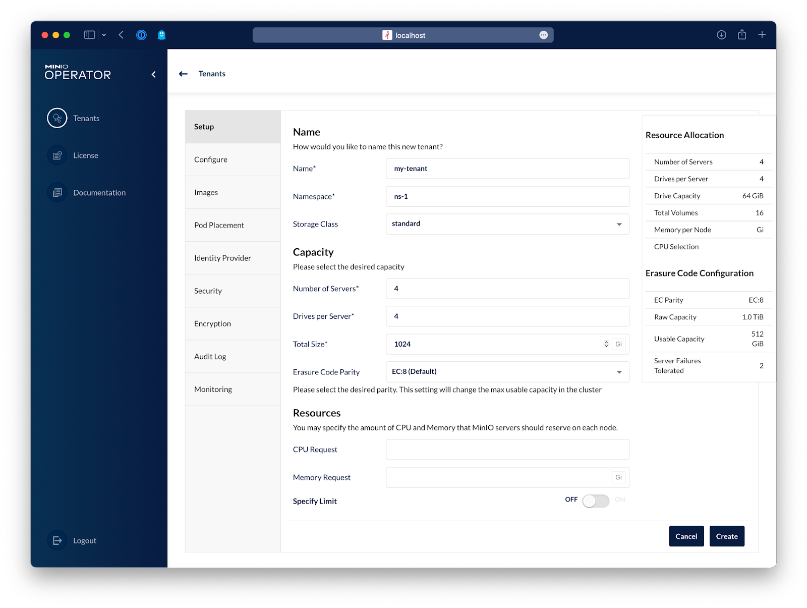Open the browser downloads icon

[x=721, y=35]
